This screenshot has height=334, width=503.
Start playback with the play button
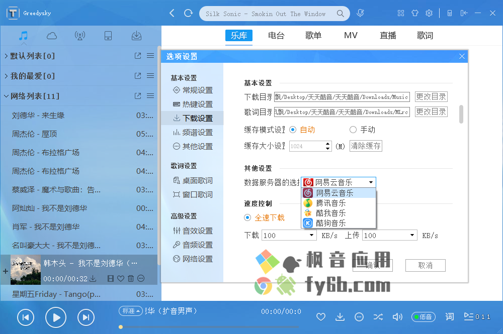56,317
